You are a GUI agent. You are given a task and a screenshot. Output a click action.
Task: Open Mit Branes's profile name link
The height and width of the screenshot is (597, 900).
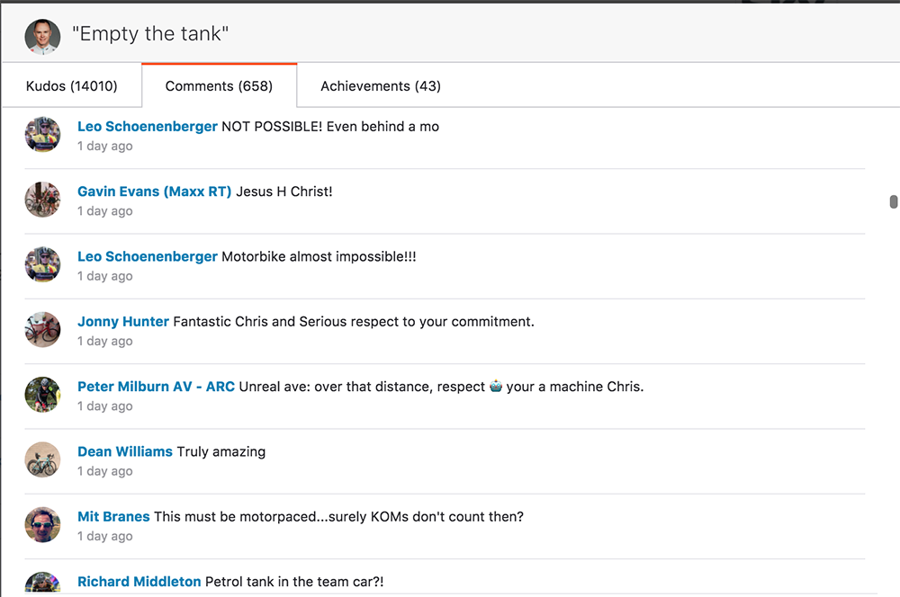pyautogui.click(x=113, y=517)
